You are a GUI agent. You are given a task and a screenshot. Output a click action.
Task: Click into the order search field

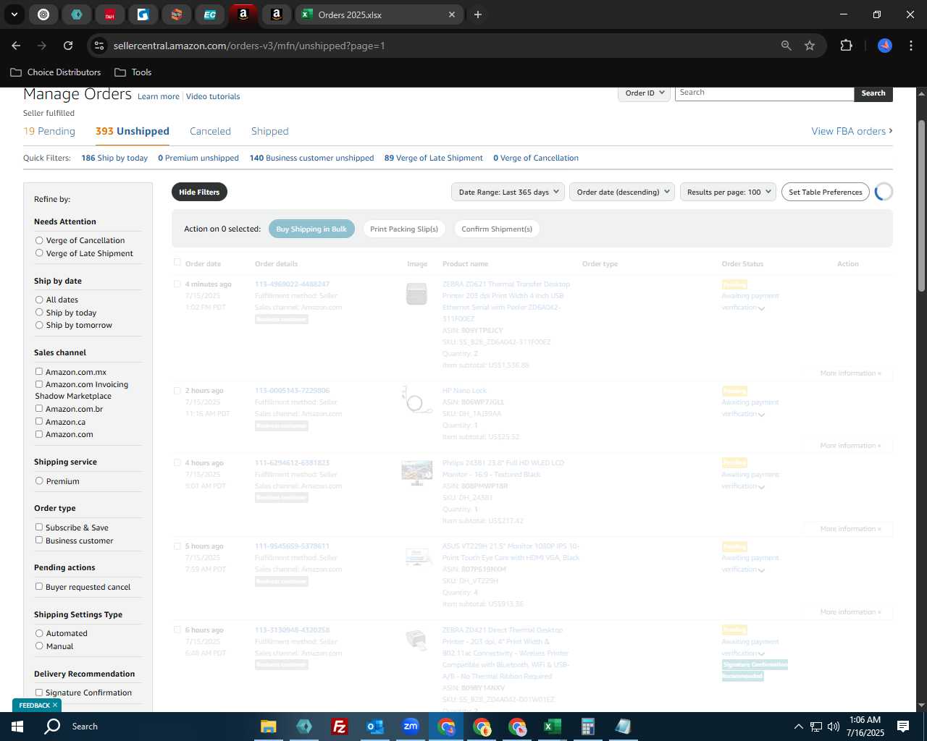pos(764,93)
